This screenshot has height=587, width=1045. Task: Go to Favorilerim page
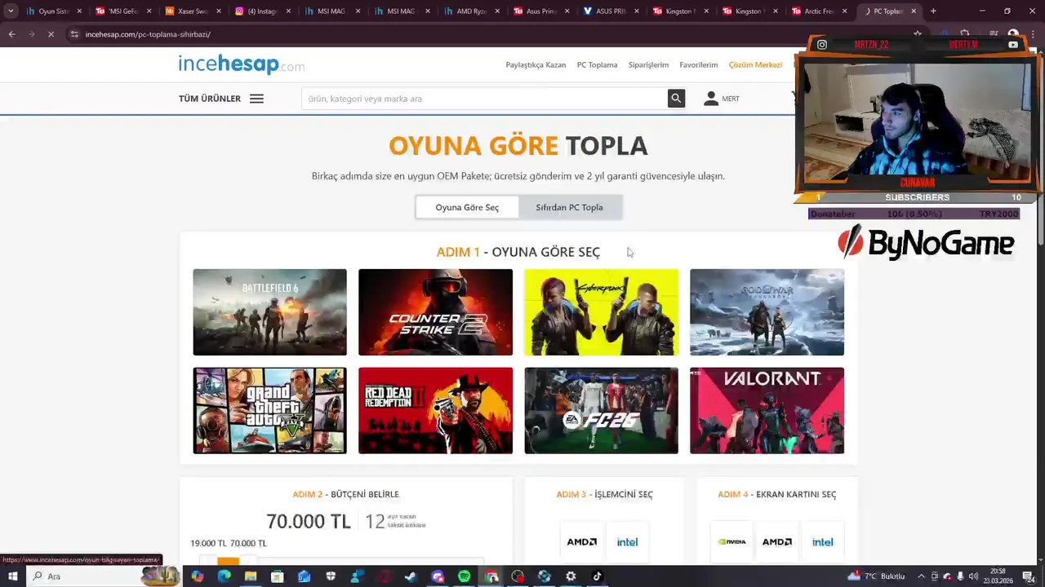point(699,65)
